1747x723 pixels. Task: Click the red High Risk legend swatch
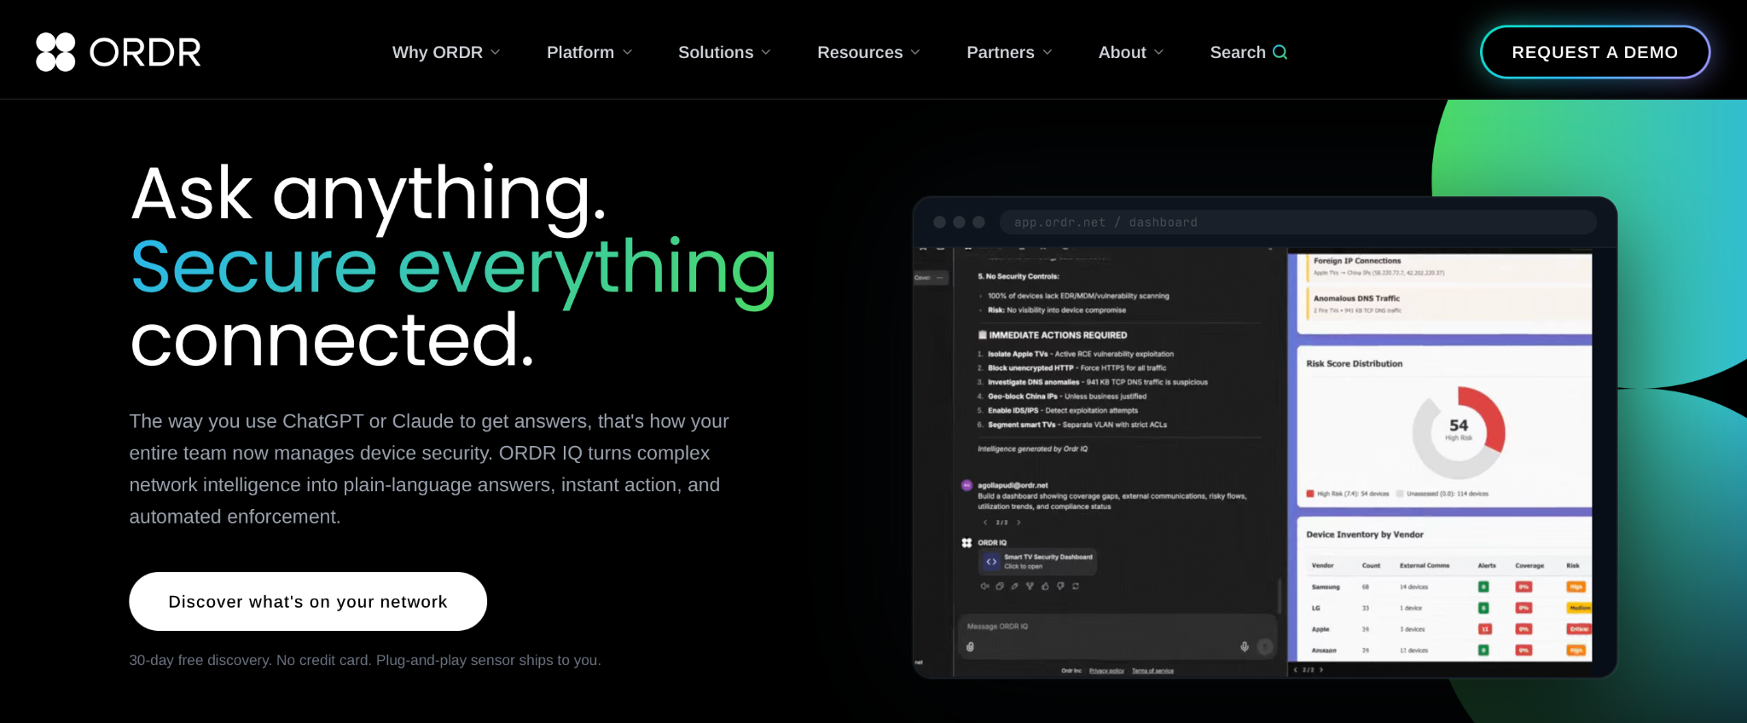1310,494
